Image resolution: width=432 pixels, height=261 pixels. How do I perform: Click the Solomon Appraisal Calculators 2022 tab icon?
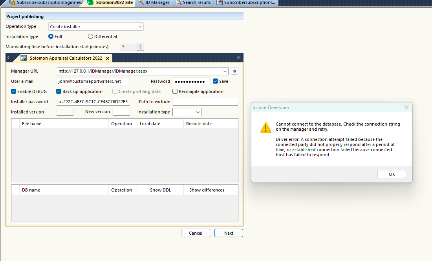tap(24, 58)
